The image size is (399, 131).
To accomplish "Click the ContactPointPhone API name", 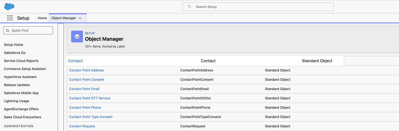I will 195,108.
